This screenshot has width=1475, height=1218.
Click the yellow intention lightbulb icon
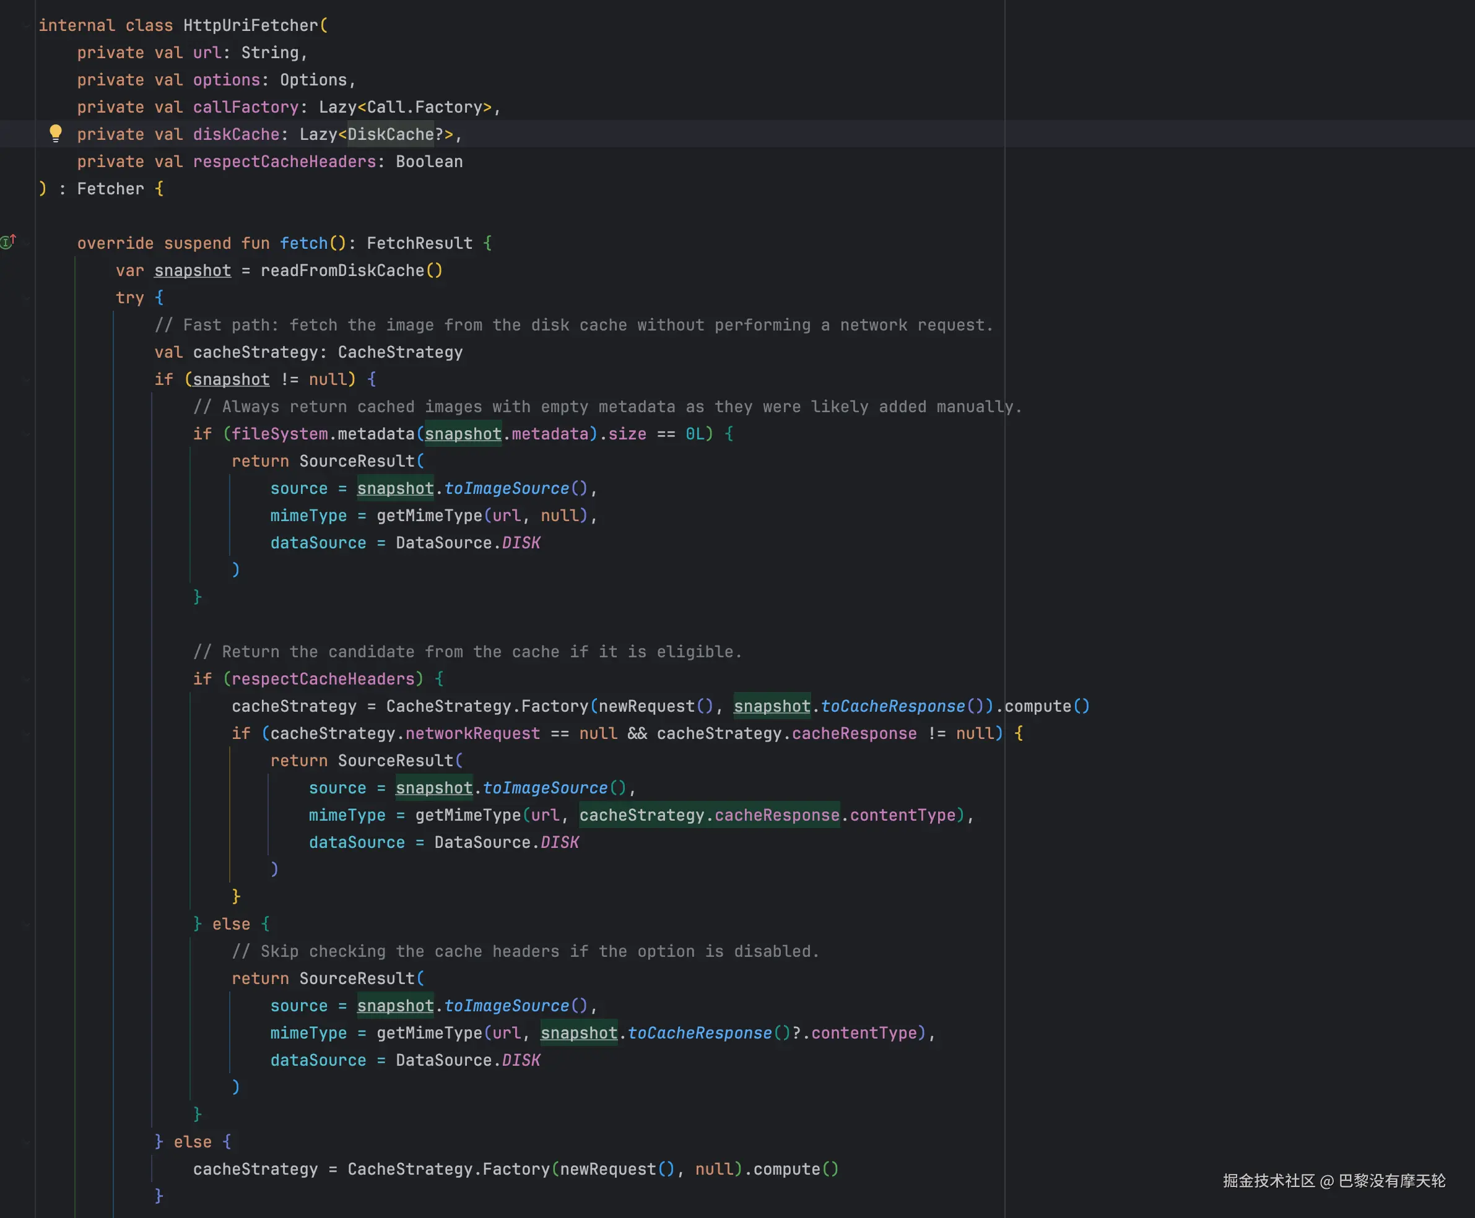click(x=56, y=133)
